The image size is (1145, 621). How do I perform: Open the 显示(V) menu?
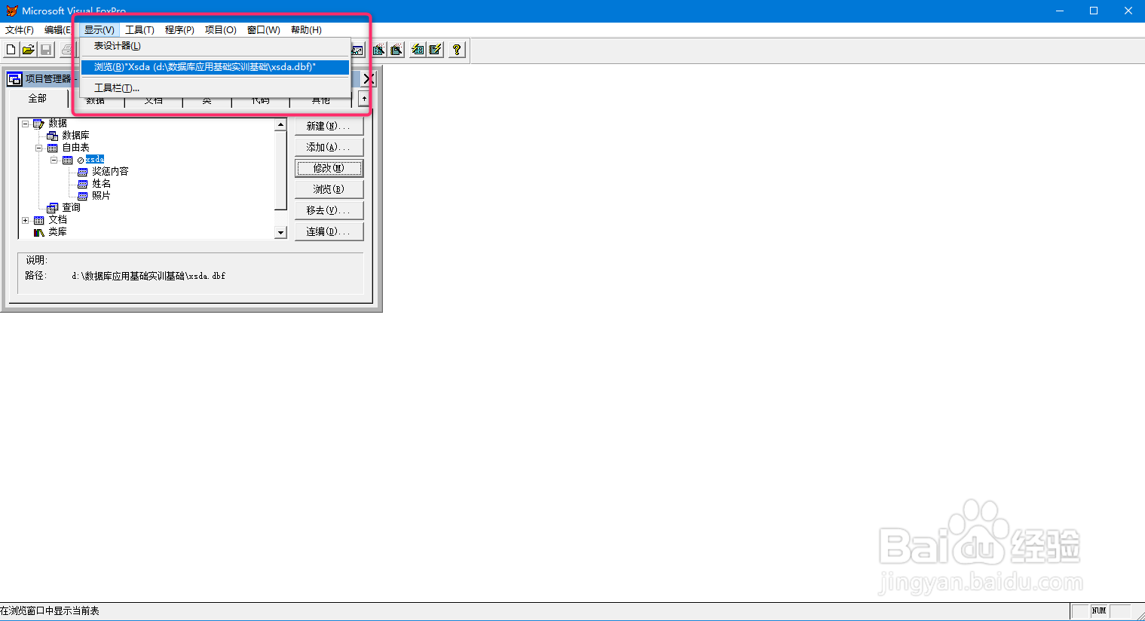99,30
